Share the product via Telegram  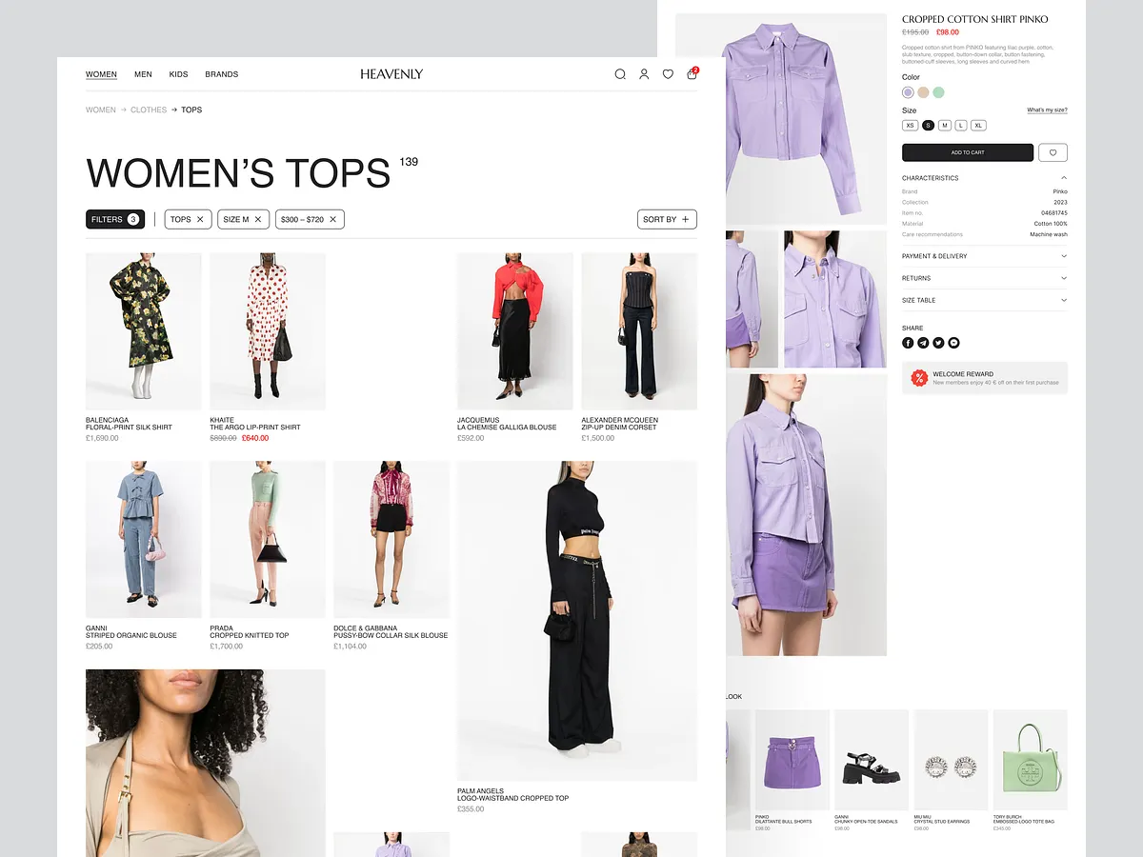click(x=923, y=343)
